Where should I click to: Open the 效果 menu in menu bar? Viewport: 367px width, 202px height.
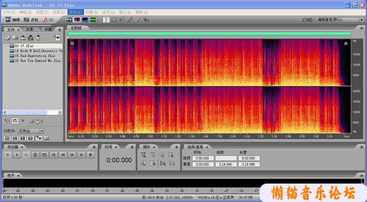[x=58, y=12]
